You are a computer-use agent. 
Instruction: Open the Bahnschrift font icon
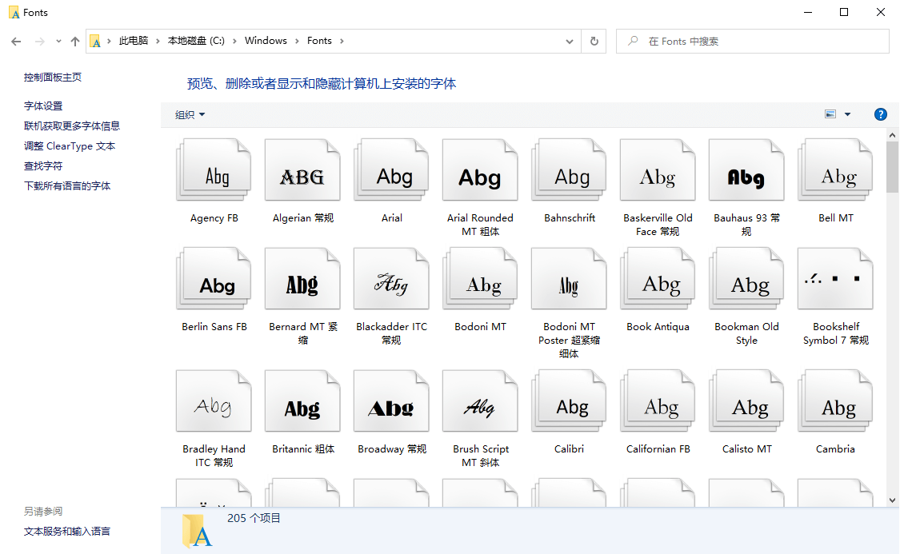569,169
